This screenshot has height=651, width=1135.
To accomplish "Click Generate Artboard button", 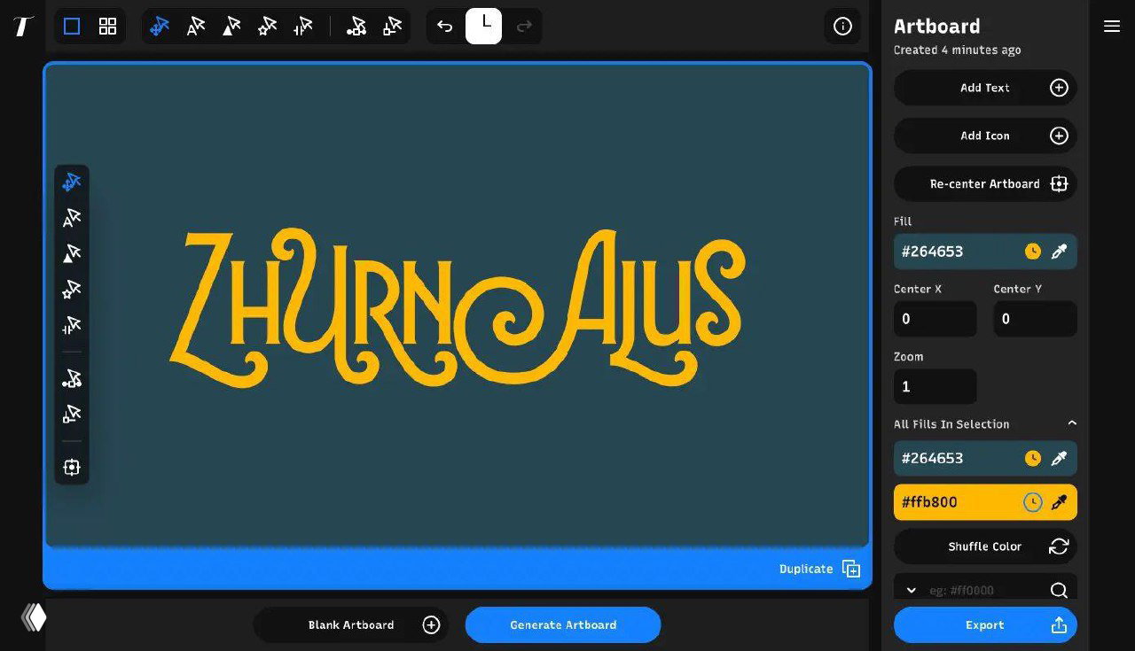I will pyautogui.click(x=563, y=624).
